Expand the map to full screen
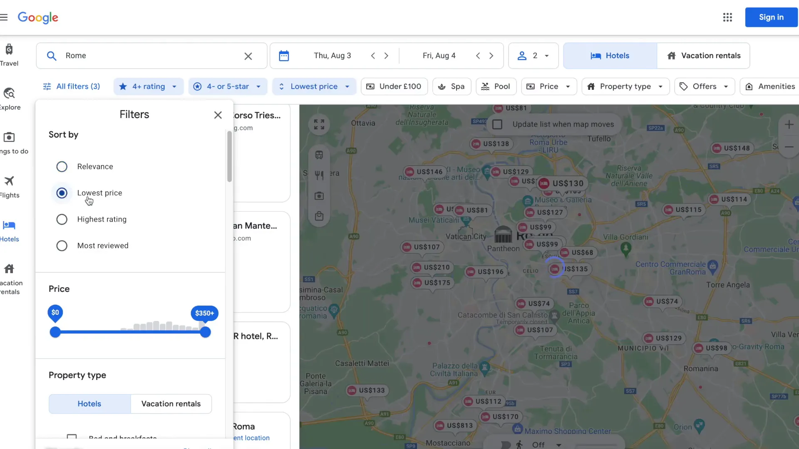799x449 pixels. coord(319,124)
